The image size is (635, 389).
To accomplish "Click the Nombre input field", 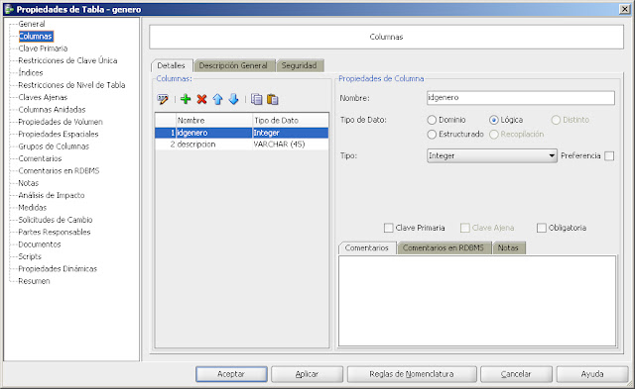I will pyautogui.click(x=520, y=98).
